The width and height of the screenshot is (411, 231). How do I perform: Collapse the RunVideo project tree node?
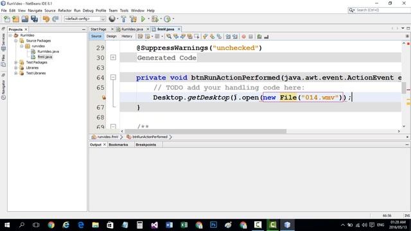[10, 35]
